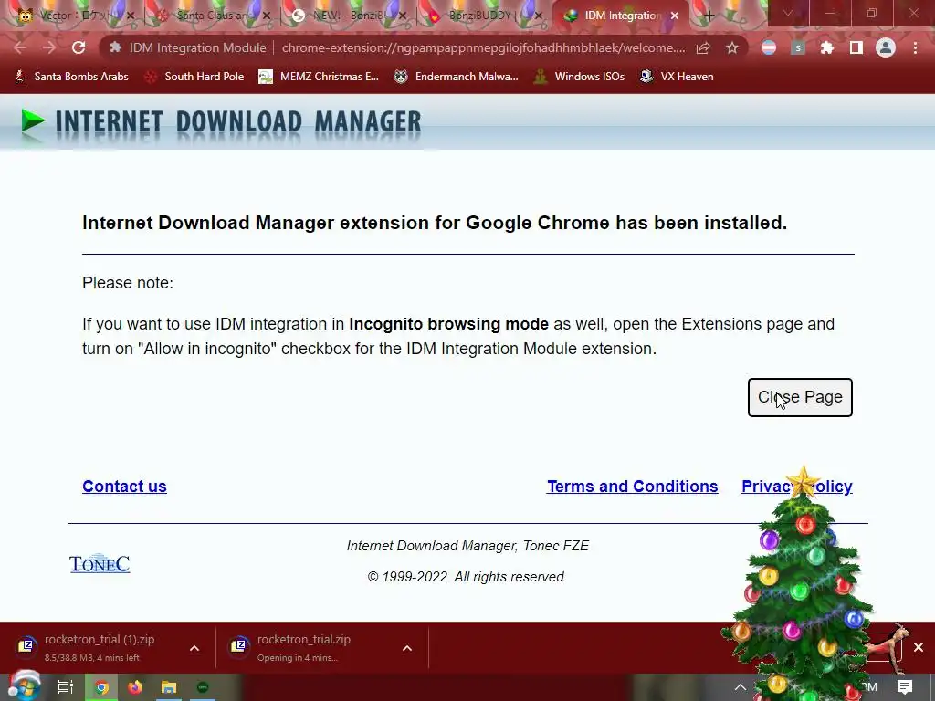This screenshot has width=935, height=701.
Task: Open the MEMZ Christmas bookmark
Action: (319, 77)
